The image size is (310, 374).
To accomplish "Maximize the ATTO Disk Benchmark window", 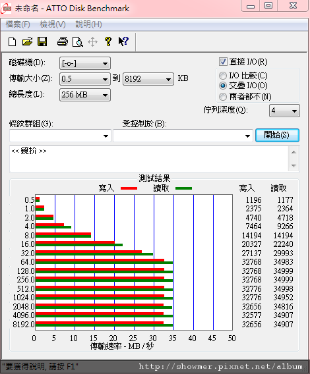I will click(268, 6).
